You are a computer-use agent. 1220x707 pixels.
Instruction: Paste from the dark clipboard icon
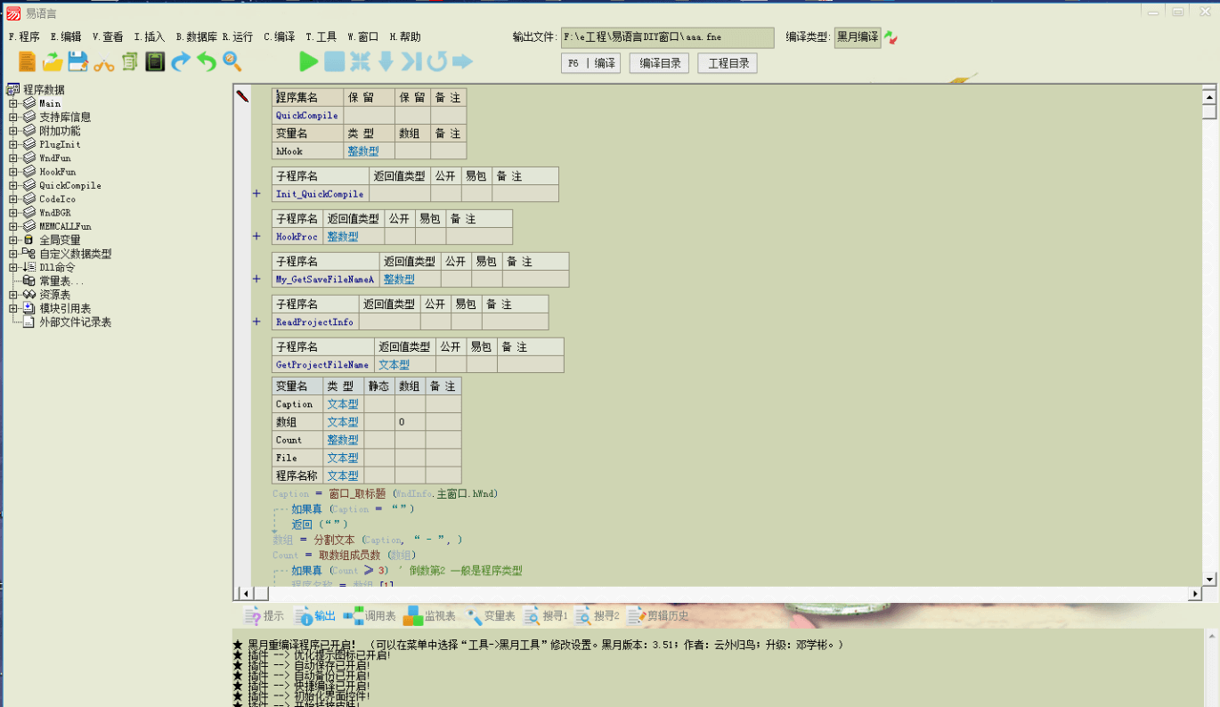tap(154, 62)
